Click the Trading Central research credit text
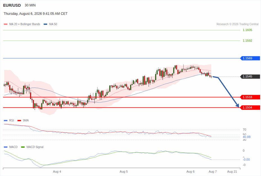Viewport: 261px width, 176px height. (237, 24)
